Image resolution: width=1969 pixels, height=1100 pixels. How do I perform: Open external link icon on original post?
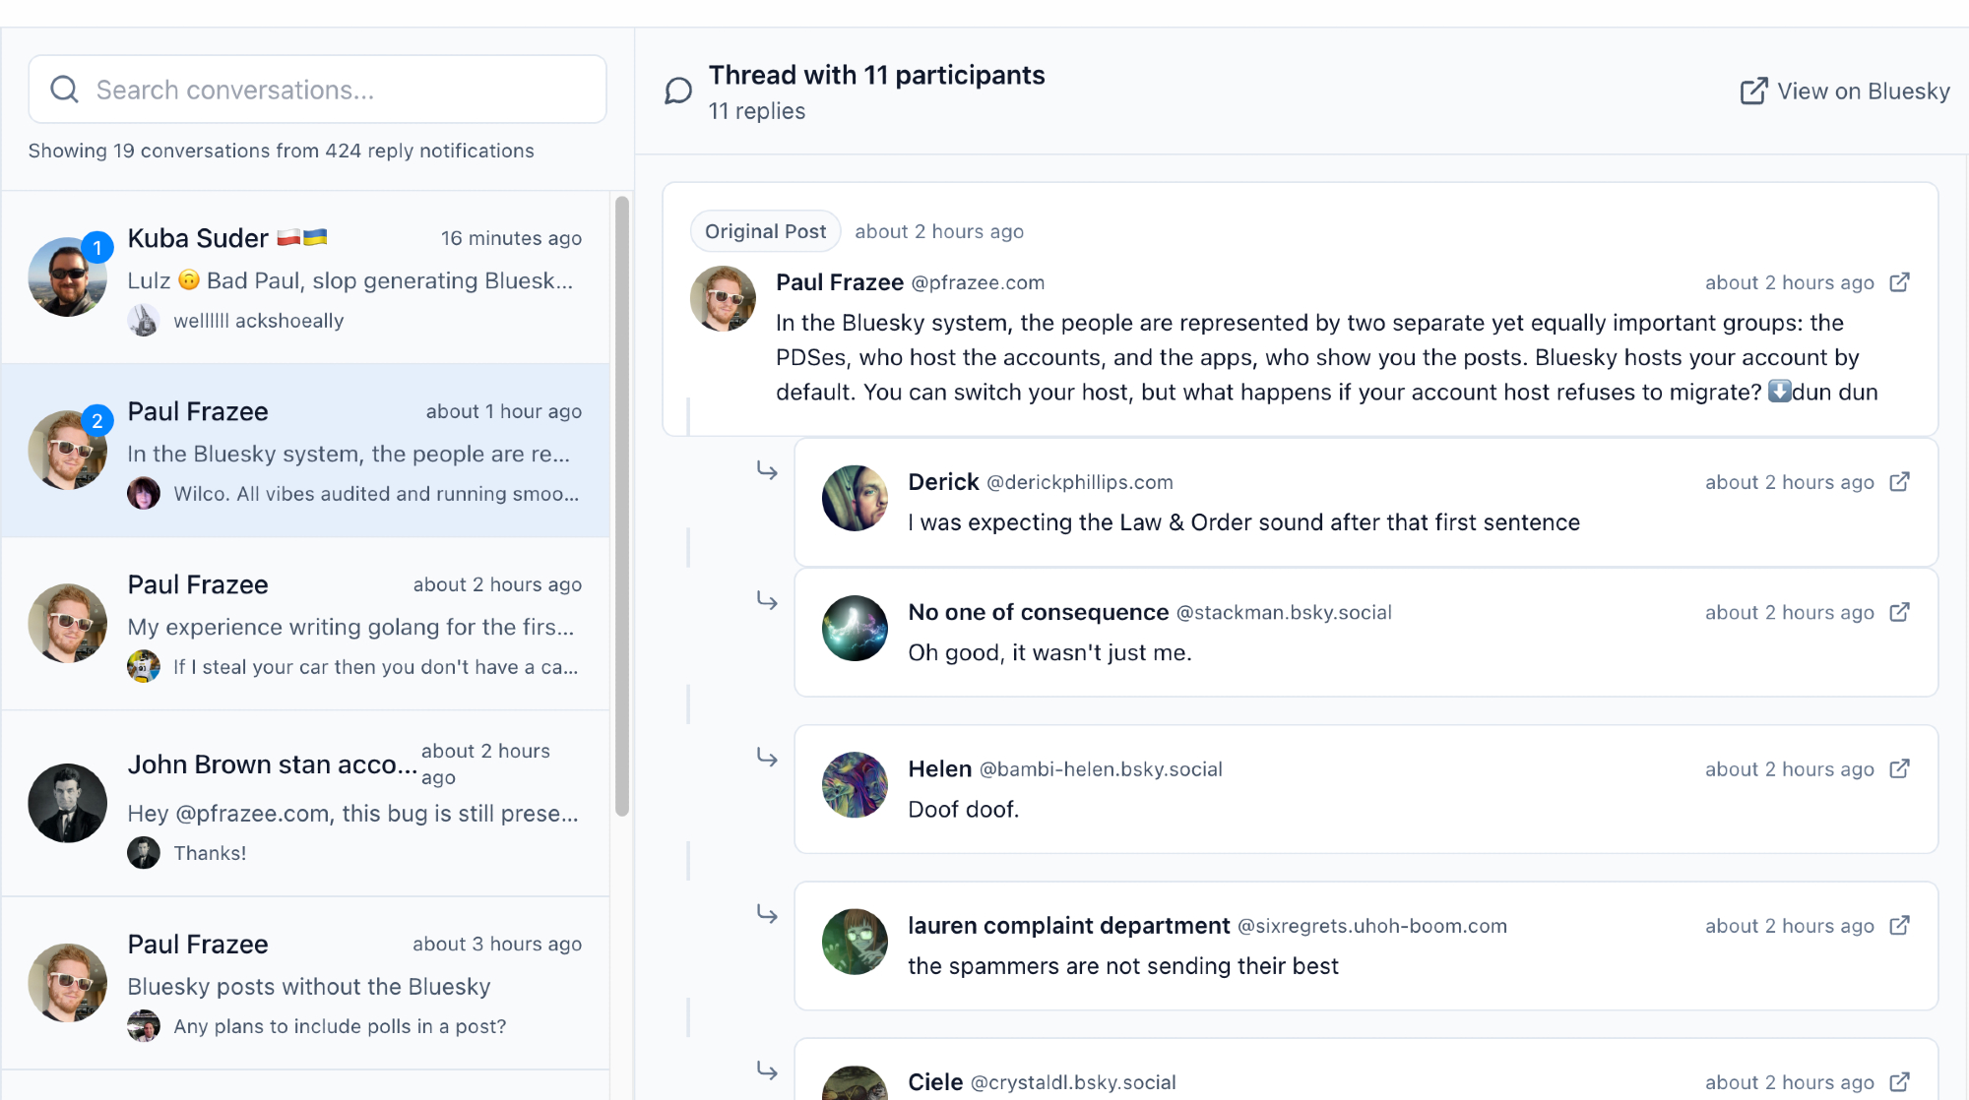point(1899,282)
